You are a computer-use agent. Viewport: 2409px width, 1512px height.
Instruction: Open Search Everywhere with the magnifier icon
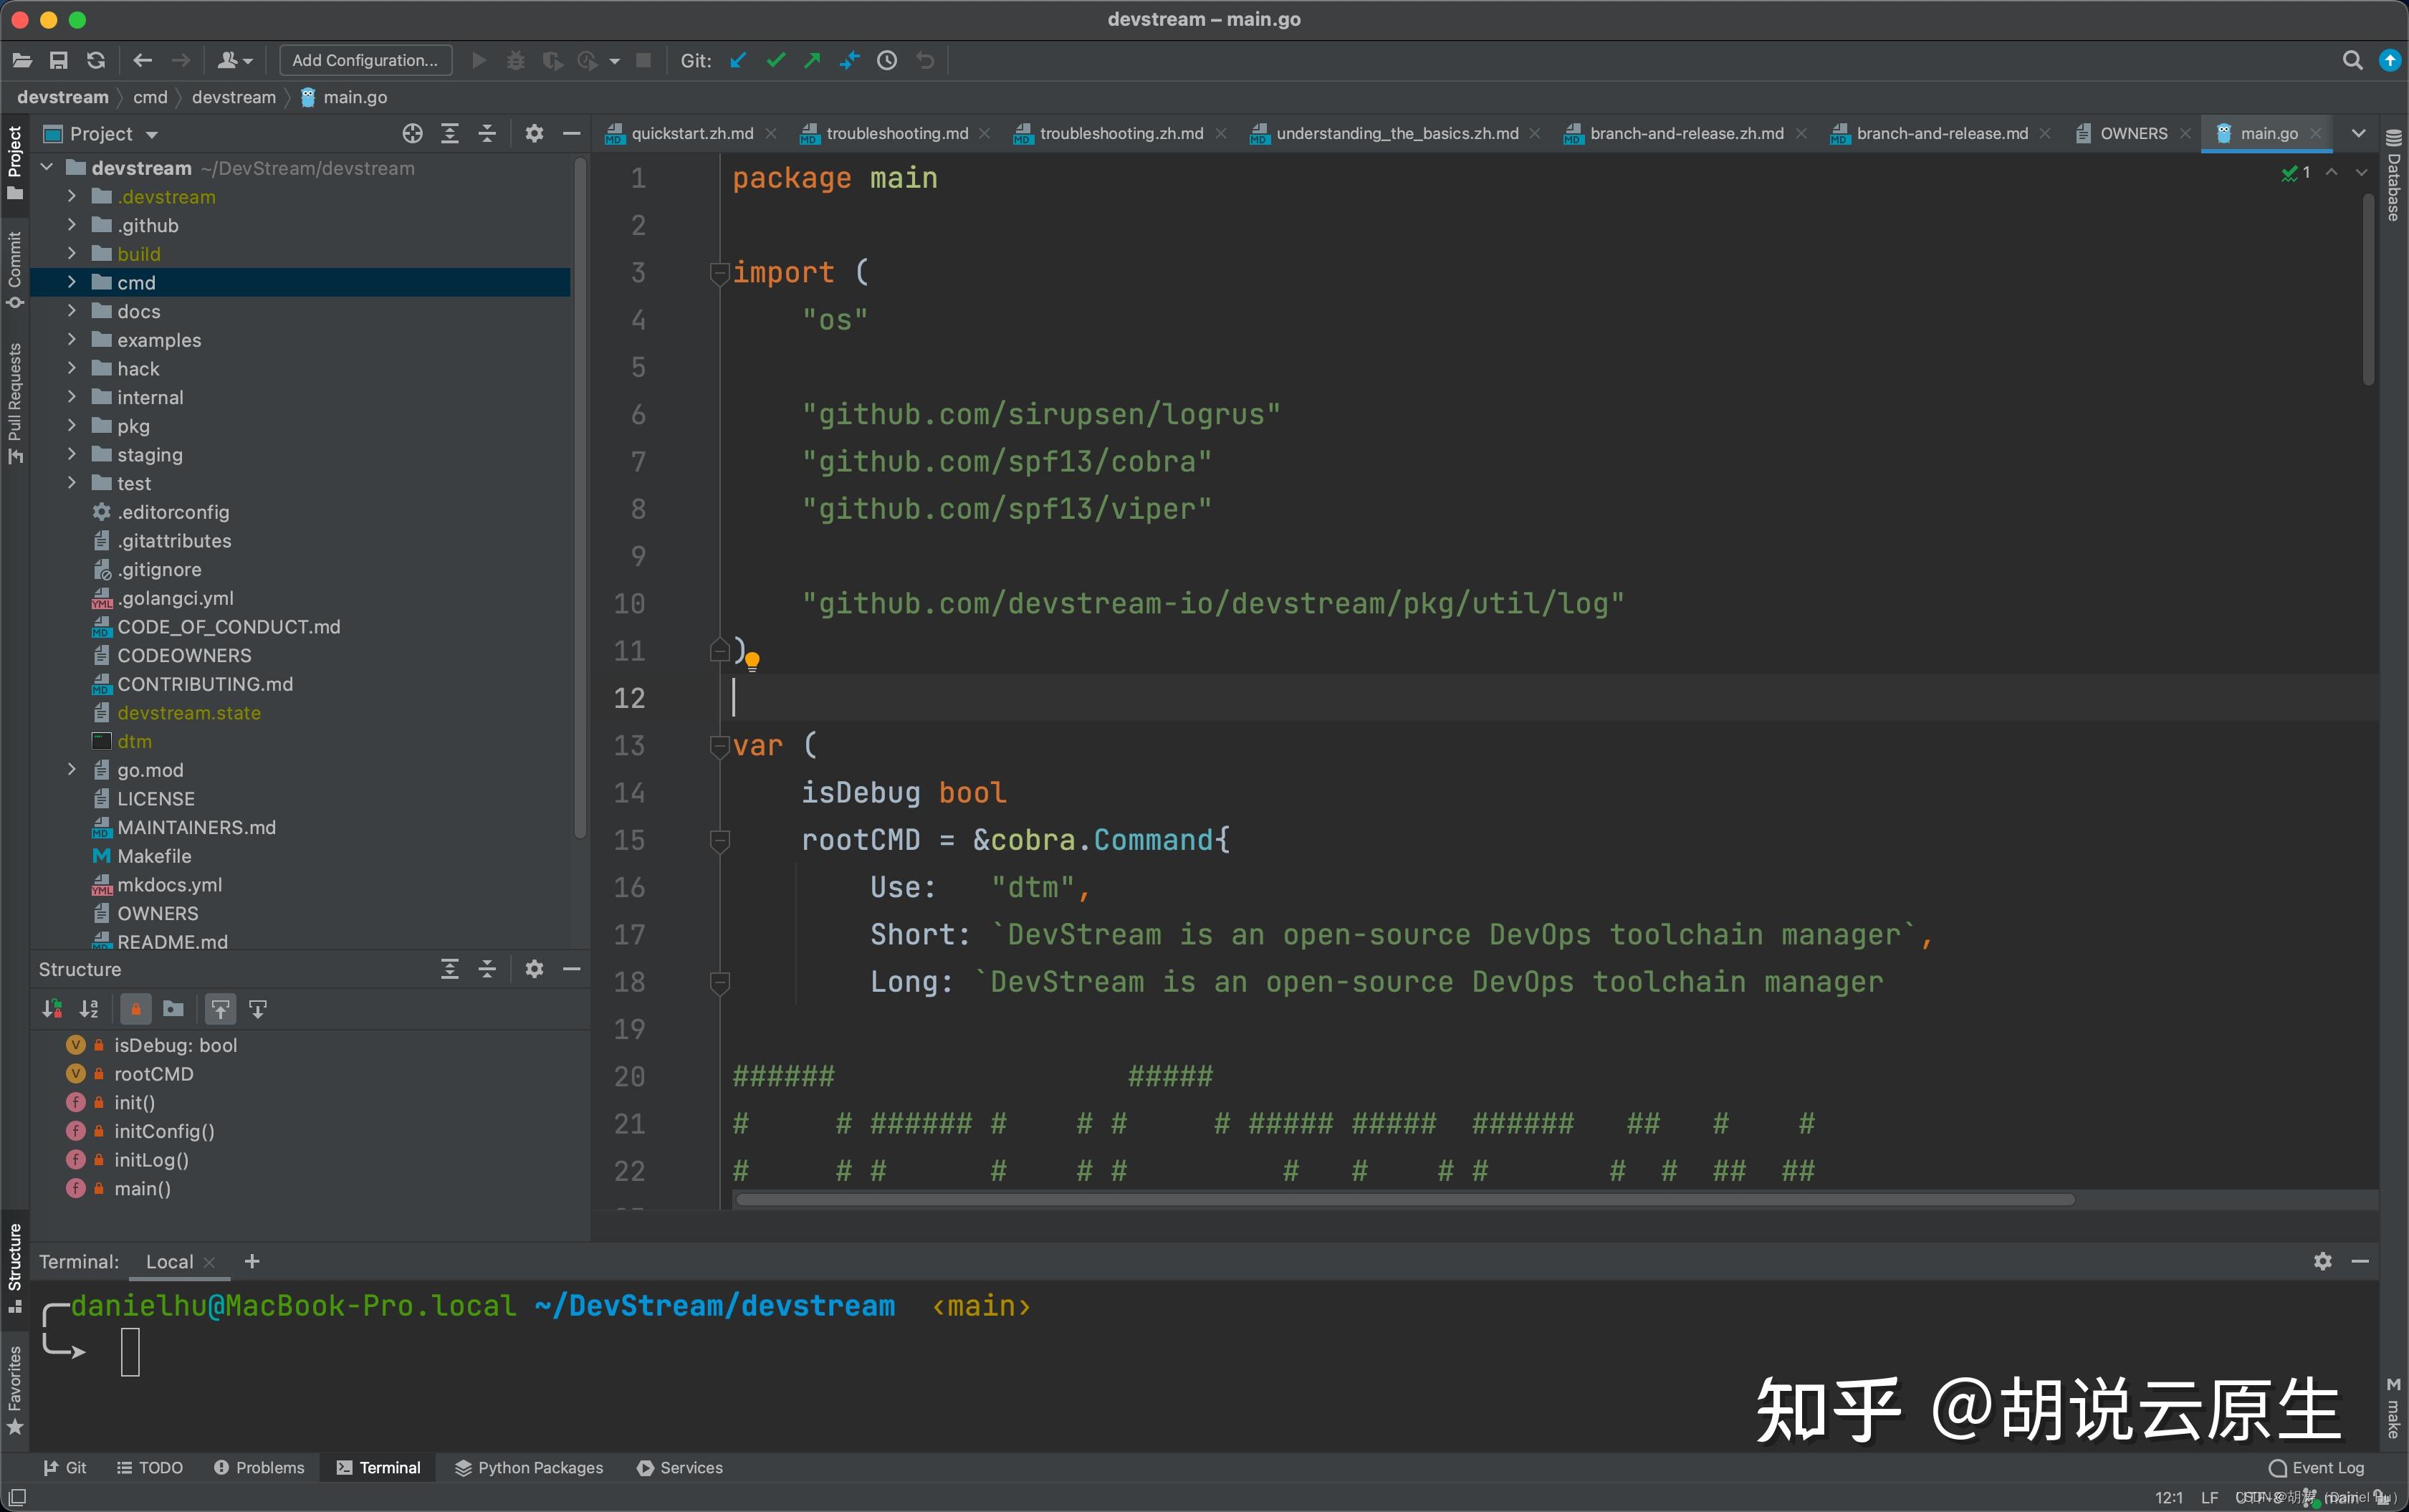[x=2351, y=60]
